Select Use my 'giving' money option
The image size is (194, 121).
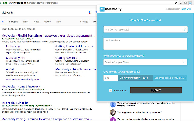point(135,78)
